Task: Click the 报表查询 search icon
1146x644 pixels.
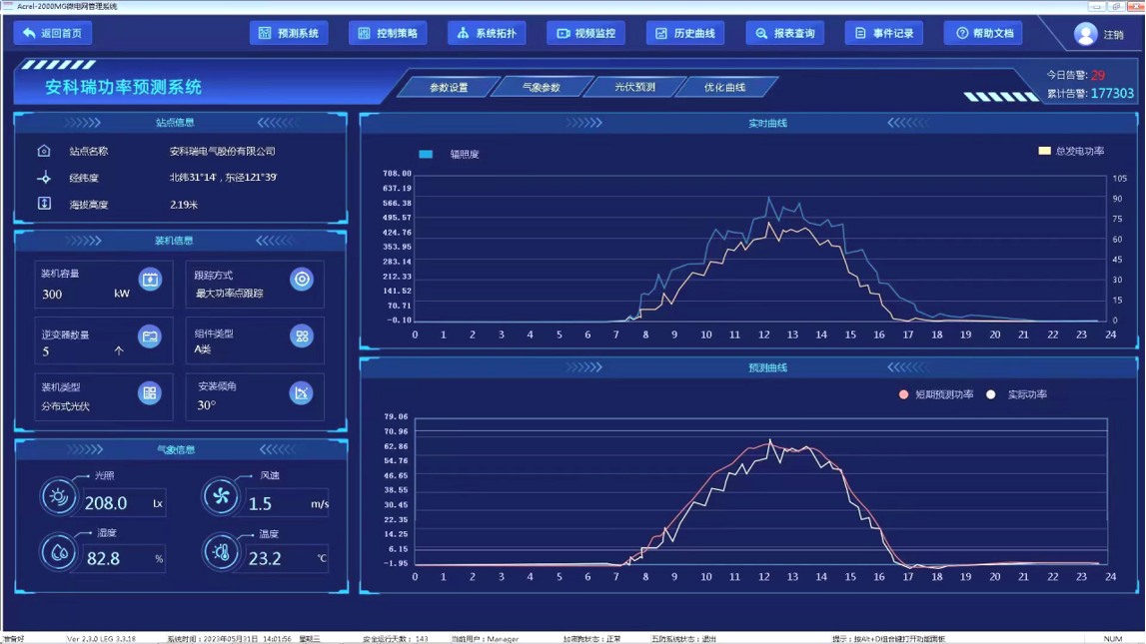Action: [x=760, y=33]
